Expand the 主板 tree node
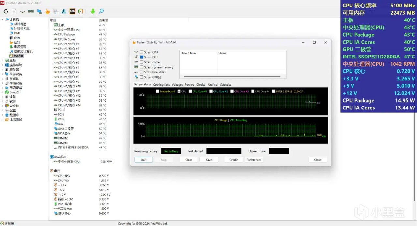The width and height of the screenshot is (417, 226). [3, 60]
